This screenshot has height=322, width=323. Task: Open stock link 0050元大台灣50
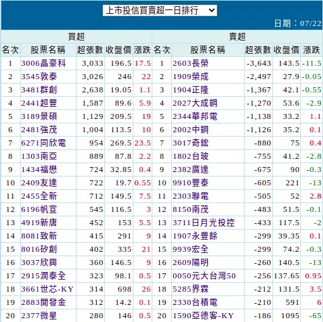pyautogui.click(x=204, y=276)
